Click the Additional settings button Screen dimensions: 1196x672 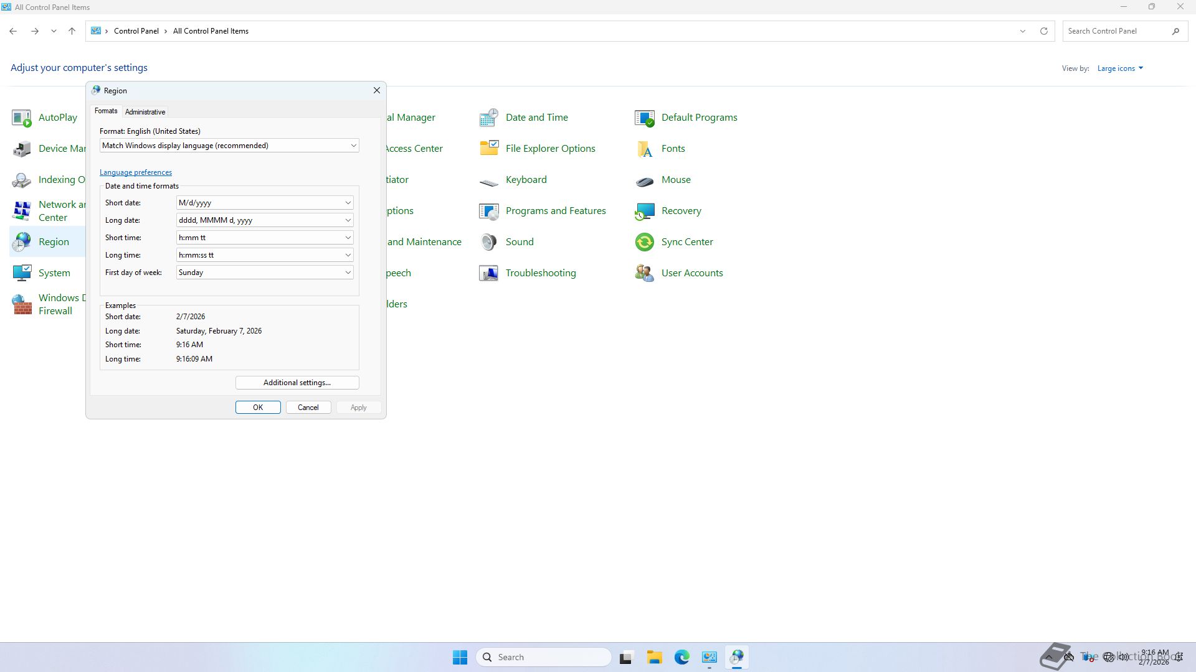[297, 383]
